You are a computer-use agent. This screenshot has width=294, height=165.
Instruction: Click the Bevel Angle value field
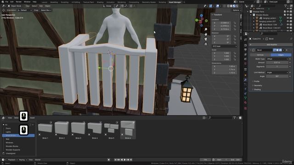(x=277, y=77)
